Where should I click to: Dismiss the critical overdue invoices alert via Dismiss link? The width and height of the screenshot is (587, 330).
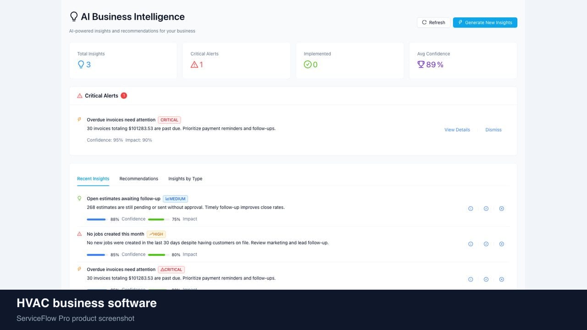click(x=493, y=130)
